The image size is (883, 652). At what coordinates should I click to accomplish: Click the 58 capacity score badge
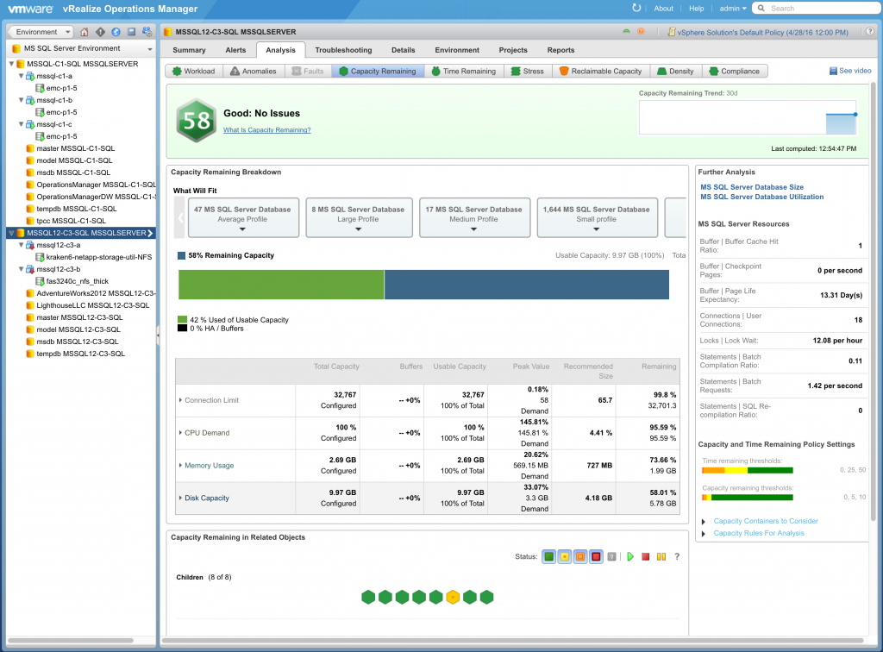click(x=196, y=121)
